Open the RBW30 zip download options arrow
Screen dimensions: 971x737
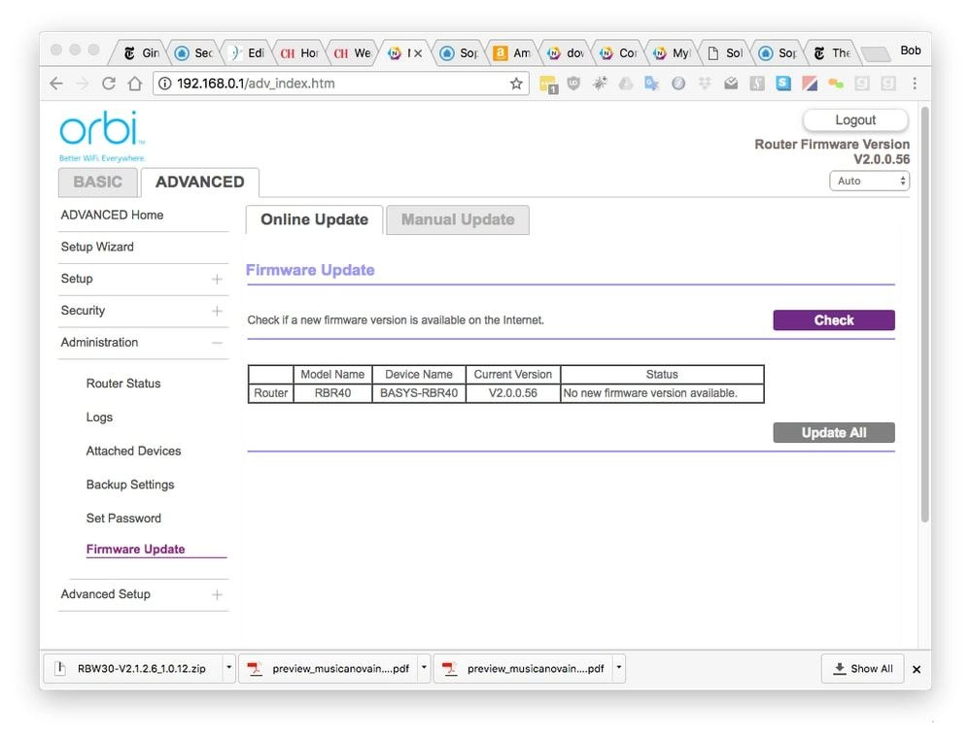(x=228, y=668)
